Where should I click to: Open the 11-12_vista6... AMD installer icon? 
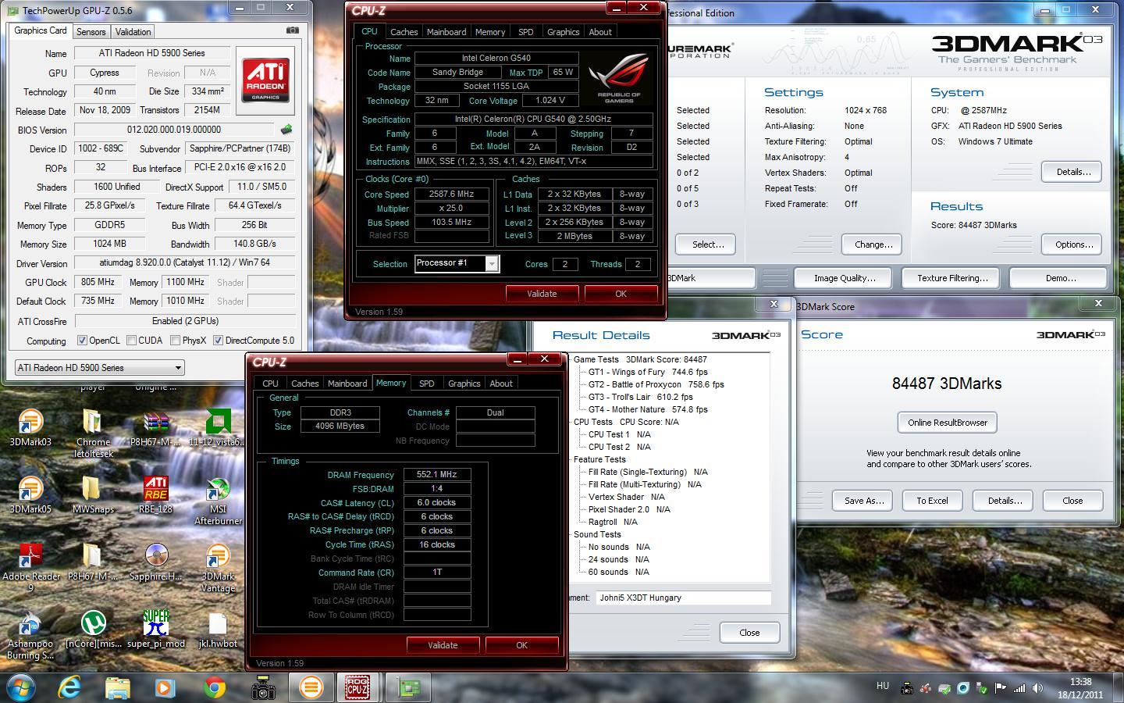[x=218, y=428]
